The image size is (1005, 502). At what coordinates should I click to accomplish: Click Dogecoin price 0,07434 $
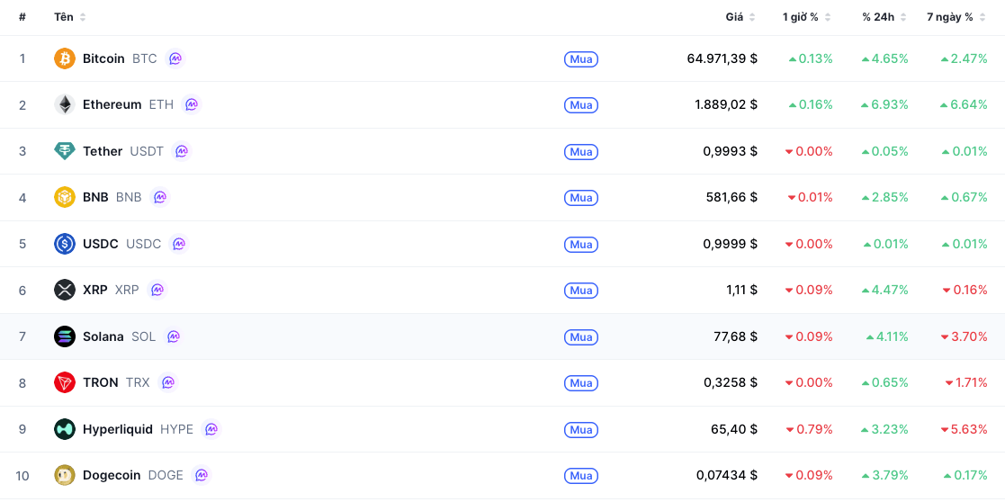point(727,475)
